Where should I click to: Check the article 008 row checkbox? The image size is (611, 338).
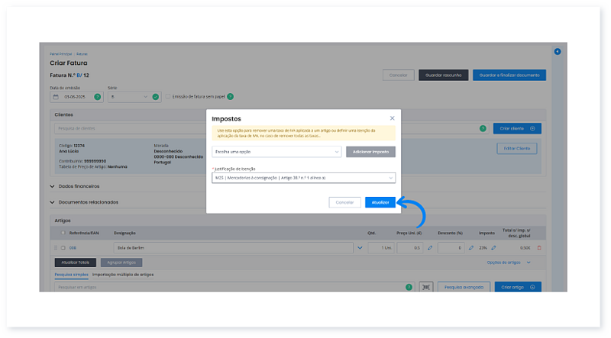point(63,248)
